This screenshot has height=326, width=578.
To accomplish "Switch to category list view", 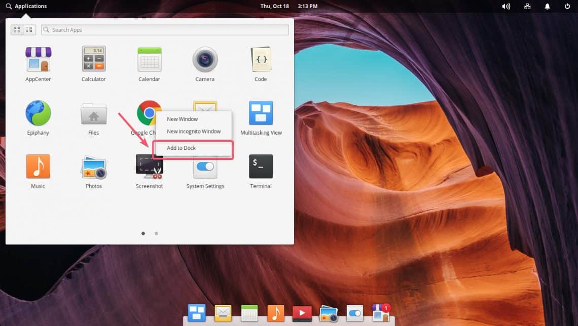I will pyautogui.click(x=29, y=30).
